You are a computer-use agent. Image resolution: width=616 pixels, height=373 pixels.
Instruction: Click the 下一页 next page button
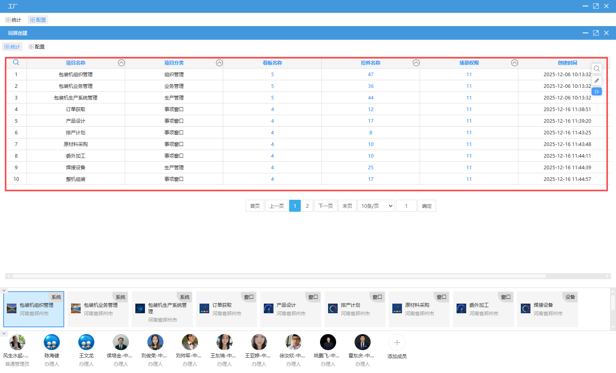click(325, 206)
